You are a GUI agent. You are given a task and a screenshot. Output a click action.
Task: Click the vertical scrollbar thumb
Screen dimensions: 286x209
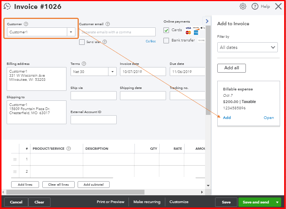(208, 70)
